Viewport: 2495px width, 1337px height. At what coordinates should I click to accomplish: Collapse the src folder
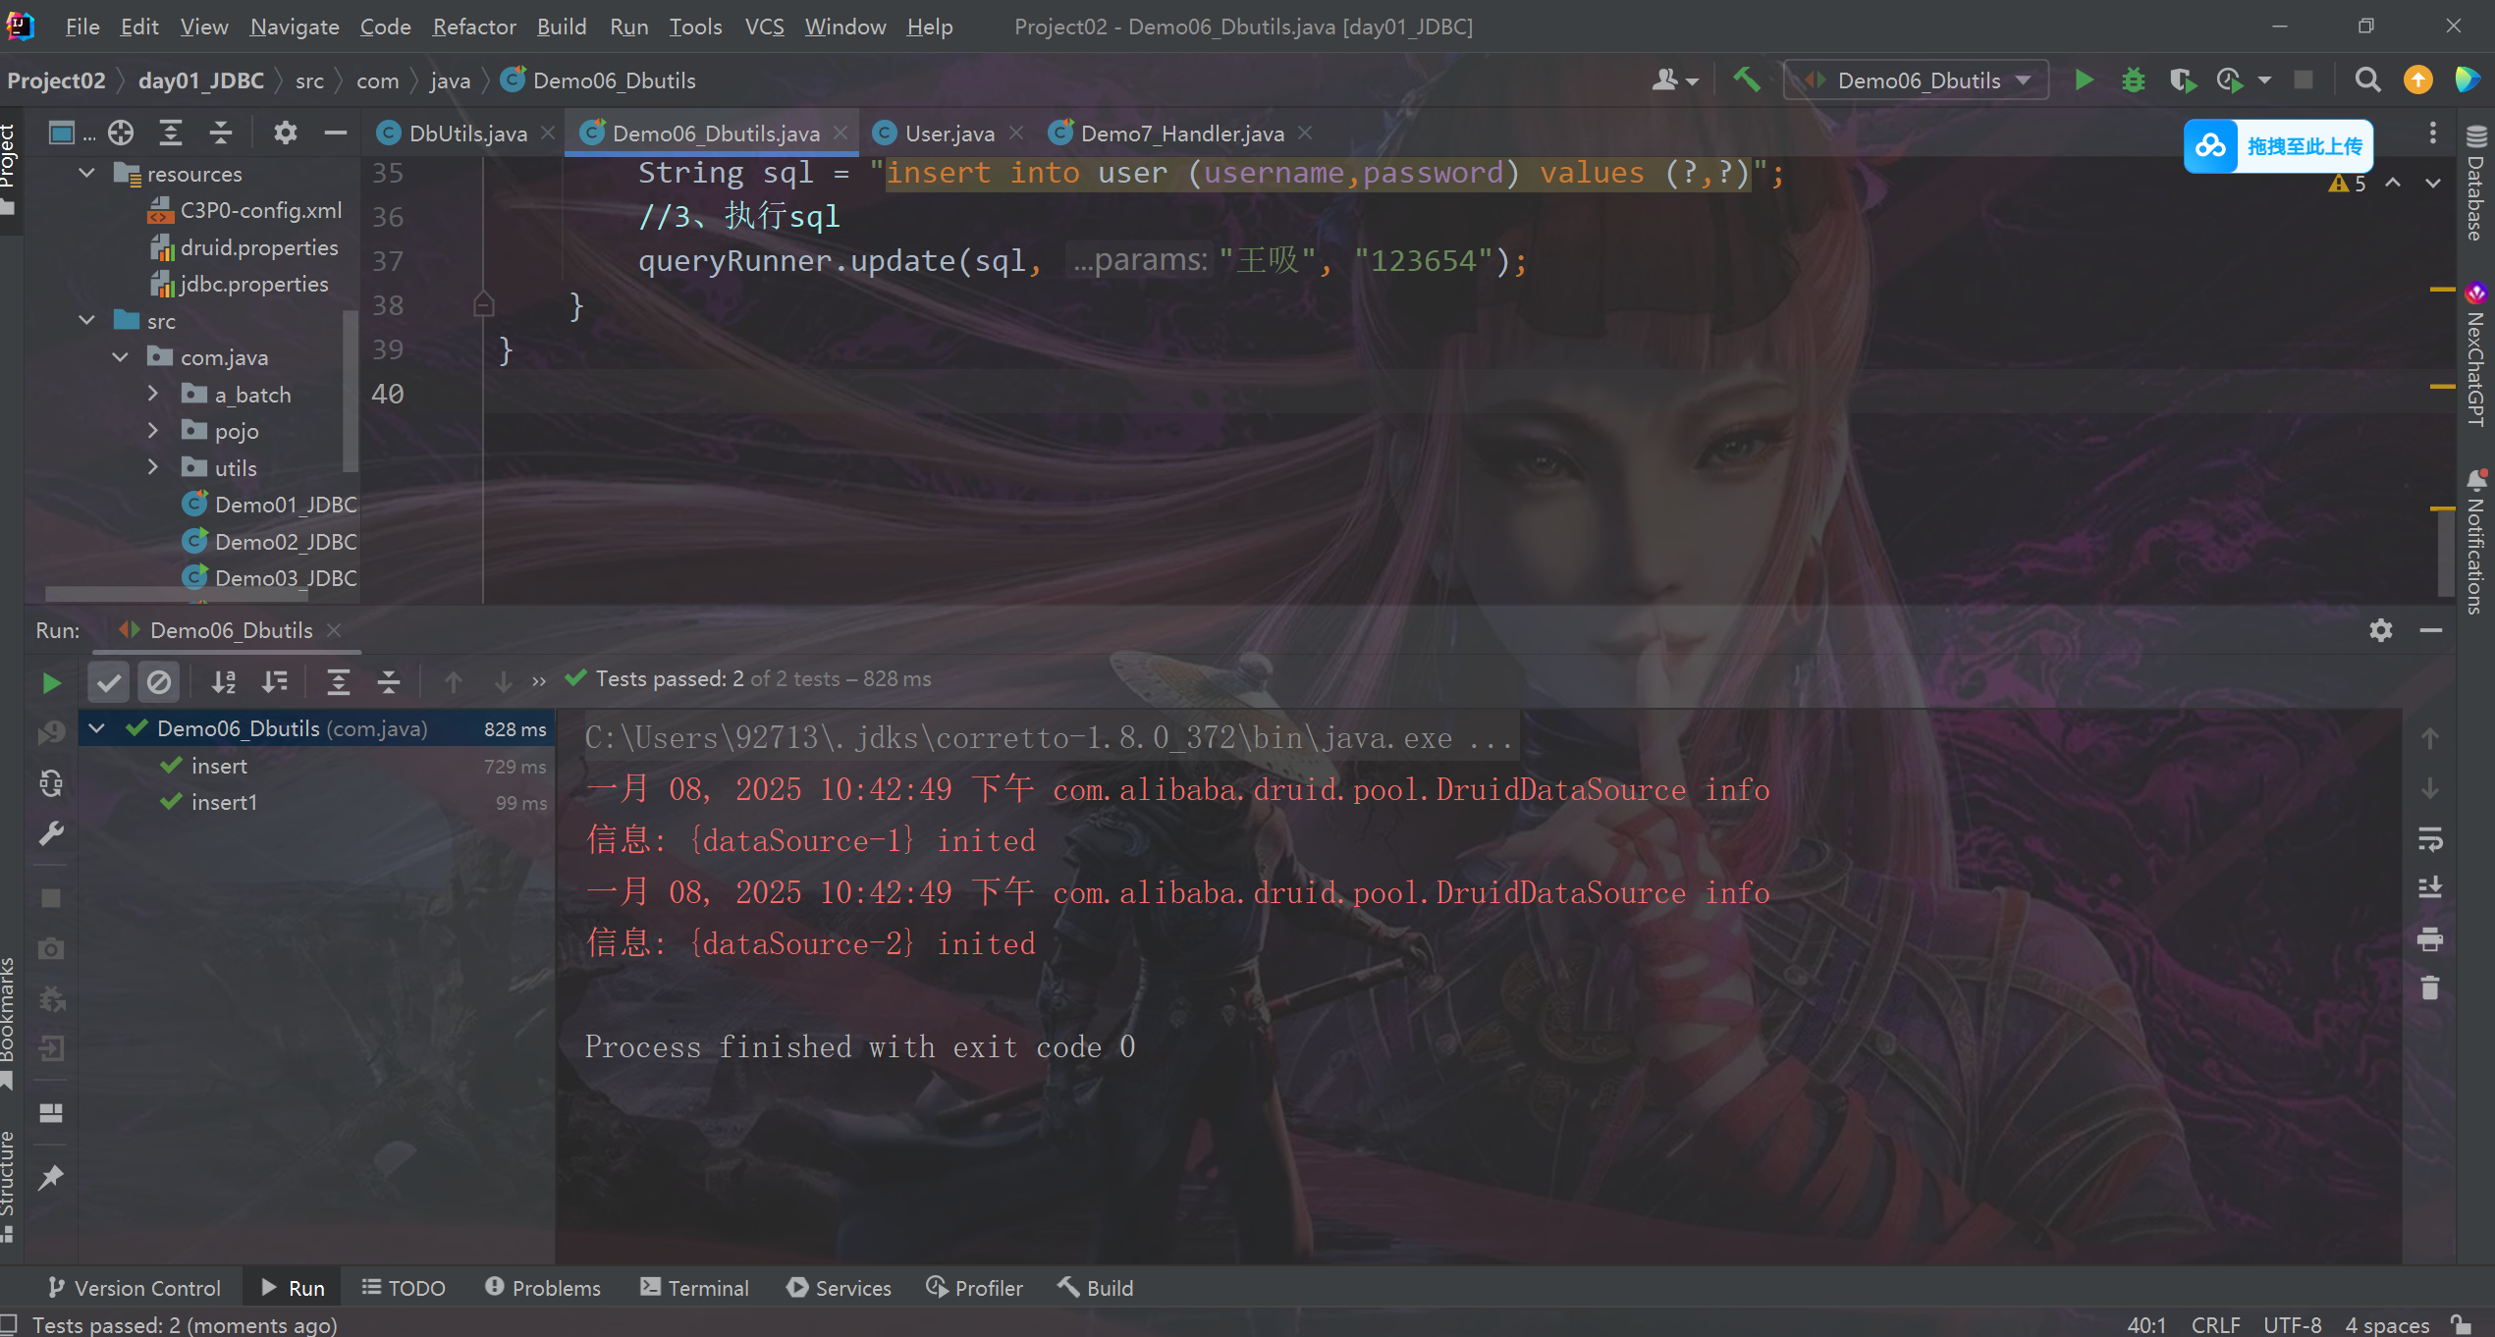tap(85, 320)
